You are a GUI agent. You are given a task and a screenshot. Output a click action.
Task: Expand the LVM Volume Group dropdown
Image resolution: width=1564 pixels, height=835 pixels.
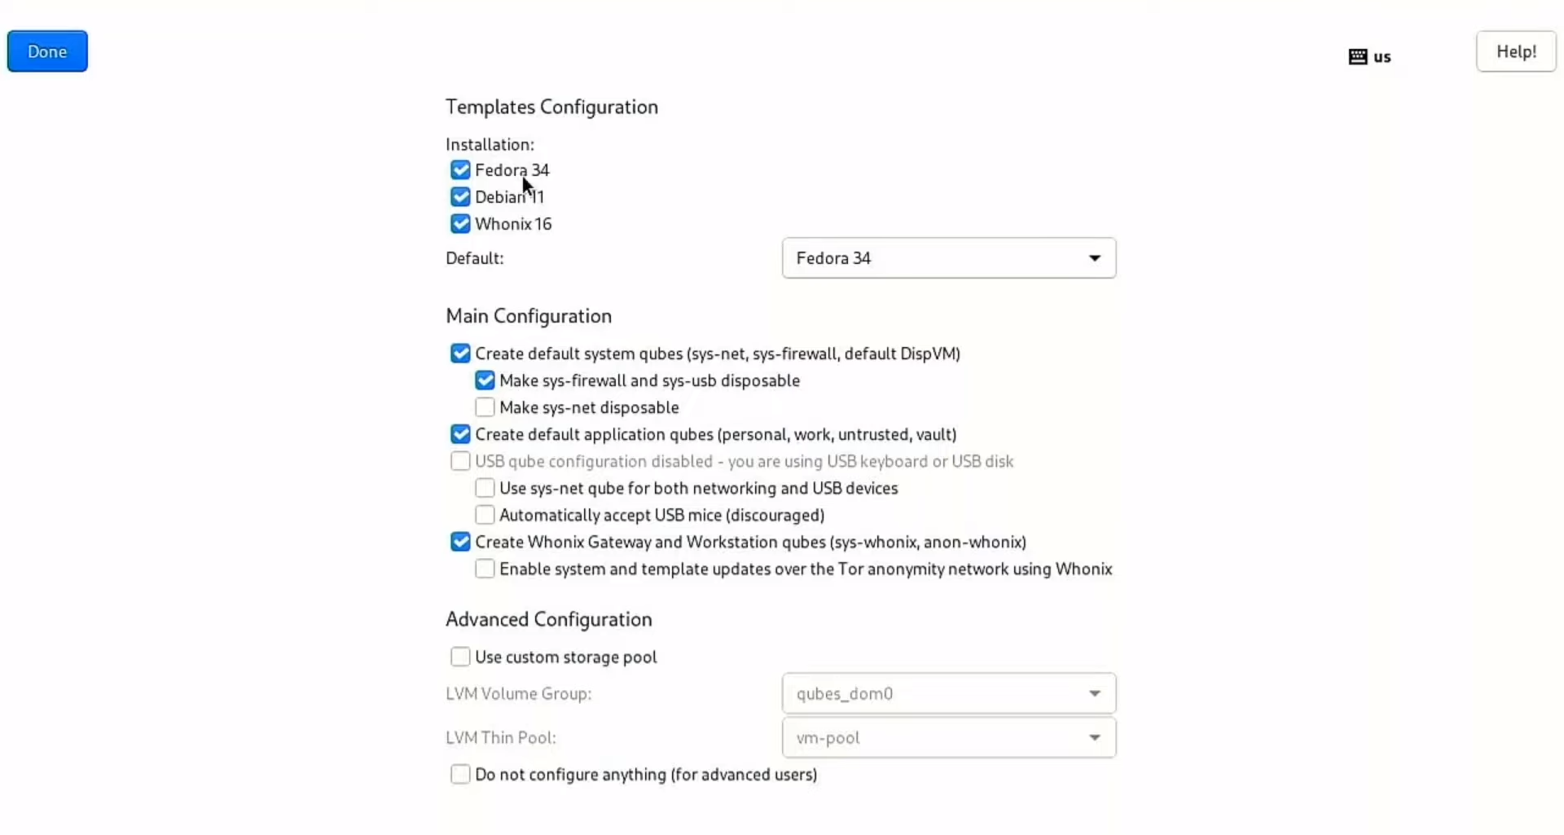pos(948,694)
